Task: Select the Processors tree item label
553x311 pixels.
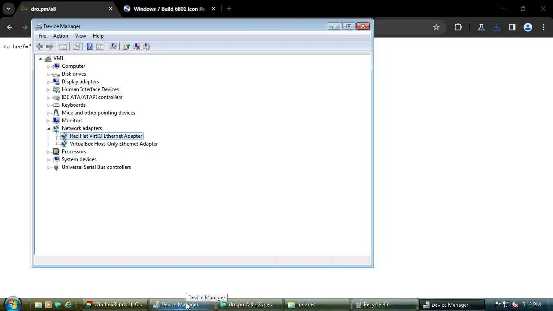Action: (x=74, y=152)
